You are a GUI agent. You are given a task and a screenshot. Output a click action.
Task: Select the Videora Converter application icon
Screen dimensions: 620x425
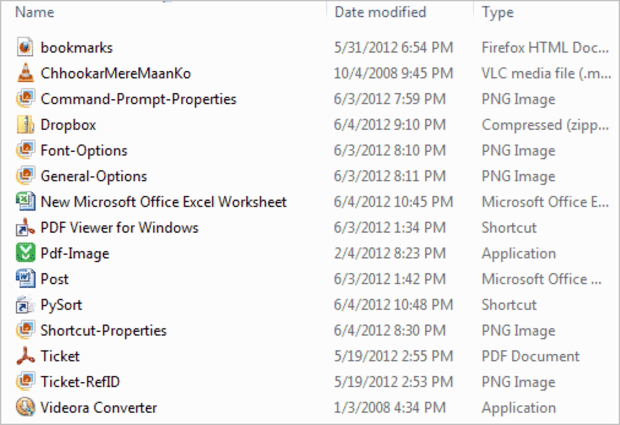25,407
